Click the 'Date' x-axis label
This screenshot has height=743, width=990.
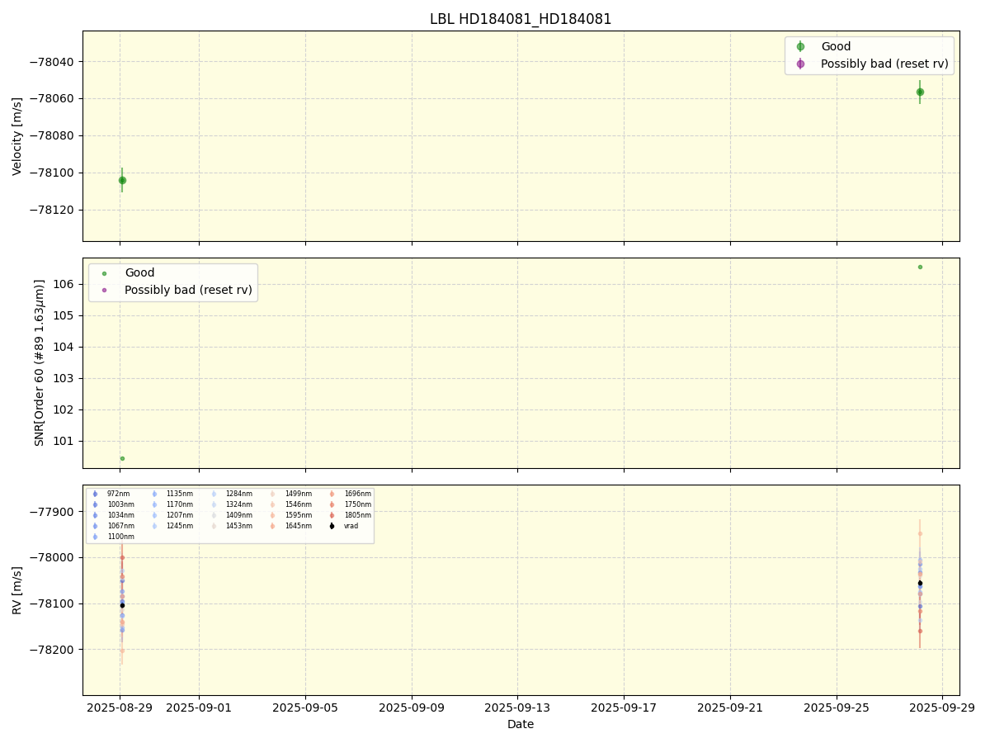coord(521,724)
